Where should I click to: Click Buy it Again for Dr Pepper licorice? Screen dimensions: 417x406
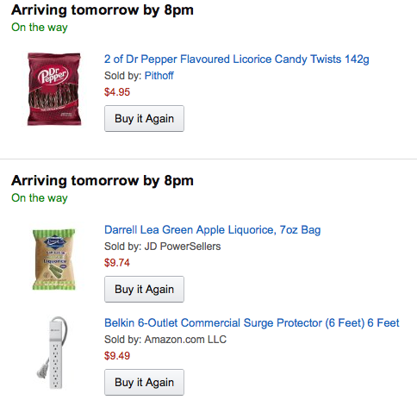point(144,119)
